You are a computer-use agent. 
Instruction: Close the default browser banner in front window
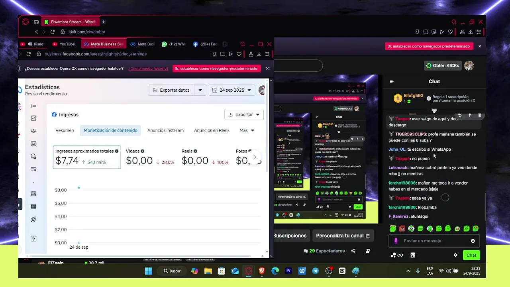click(267, 69)
